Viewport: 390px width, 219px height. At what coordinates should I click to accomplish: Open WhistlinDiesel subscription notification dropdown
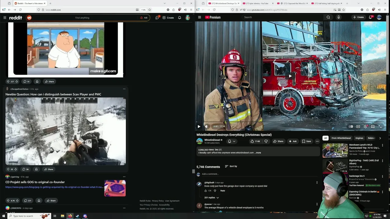click(232, 141)
